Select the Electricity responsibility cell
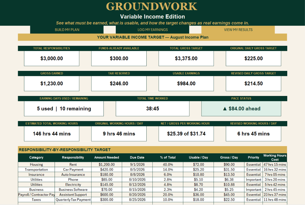The height and width of the screenshot is (205, 305). [73, 185]
